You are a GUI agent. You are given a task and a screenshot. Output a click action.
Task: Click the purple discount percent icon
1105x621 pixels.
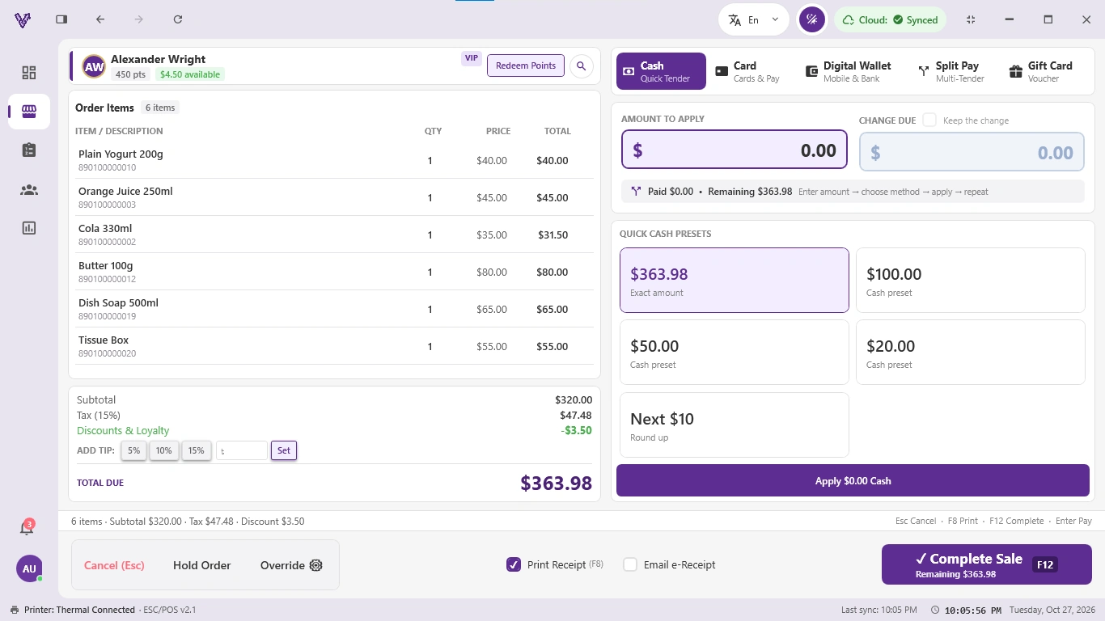(811, 19)
